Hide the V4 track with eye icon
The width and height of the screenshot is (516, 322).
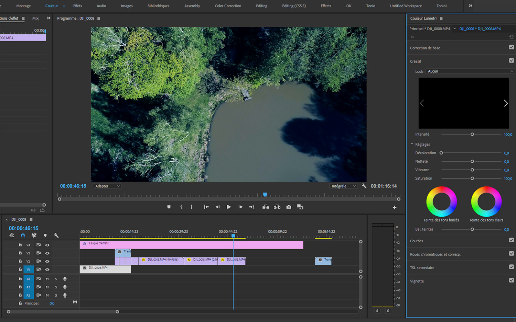click(x=47, y=245)
